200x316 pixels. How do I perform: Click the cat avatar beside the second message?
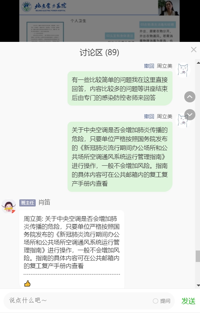(182, 121)
